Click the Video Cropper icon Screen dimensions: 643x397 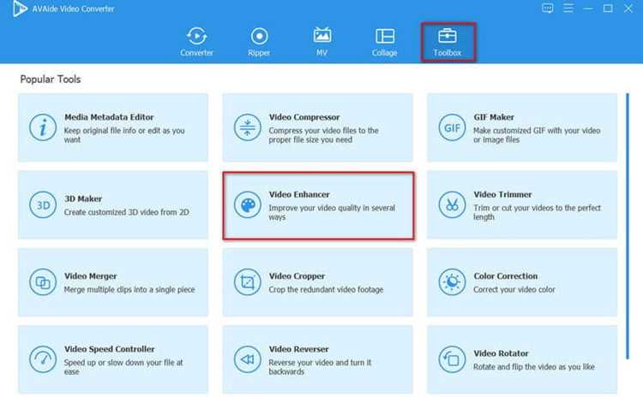(x=247, y=282)
